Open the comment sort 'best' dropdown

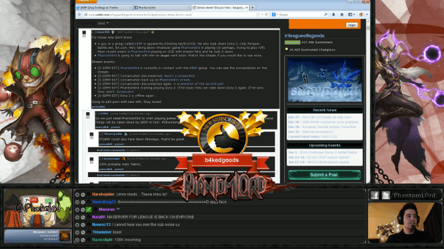tap(101, 23)
